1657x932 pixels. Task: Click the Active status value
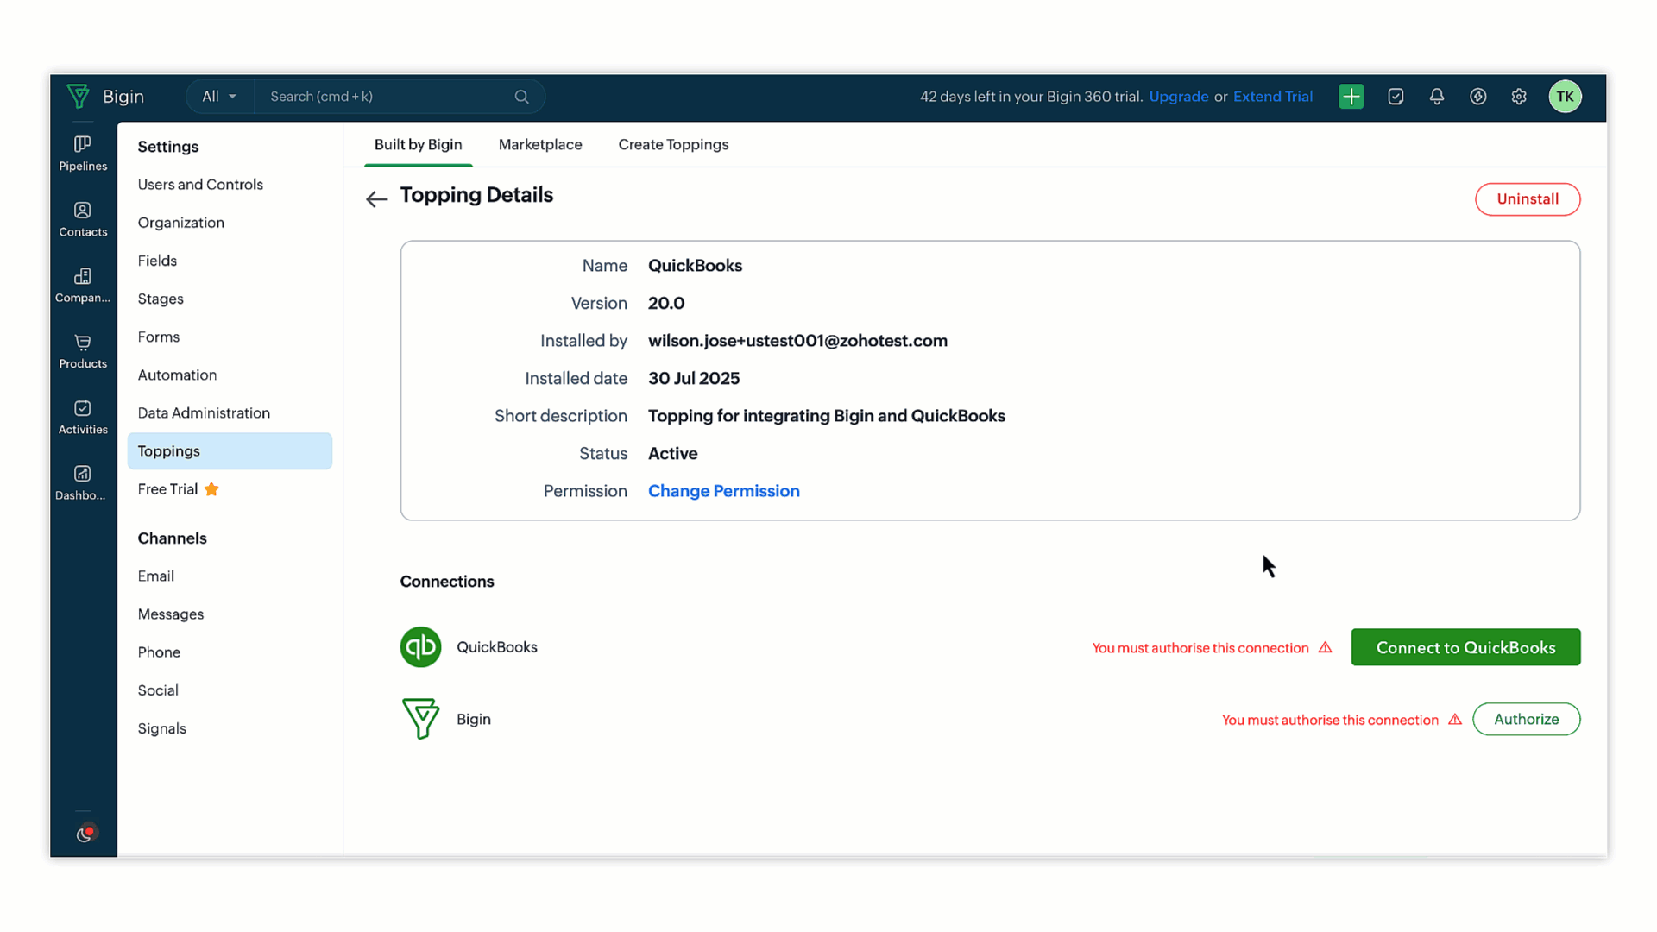pos(672,454)
